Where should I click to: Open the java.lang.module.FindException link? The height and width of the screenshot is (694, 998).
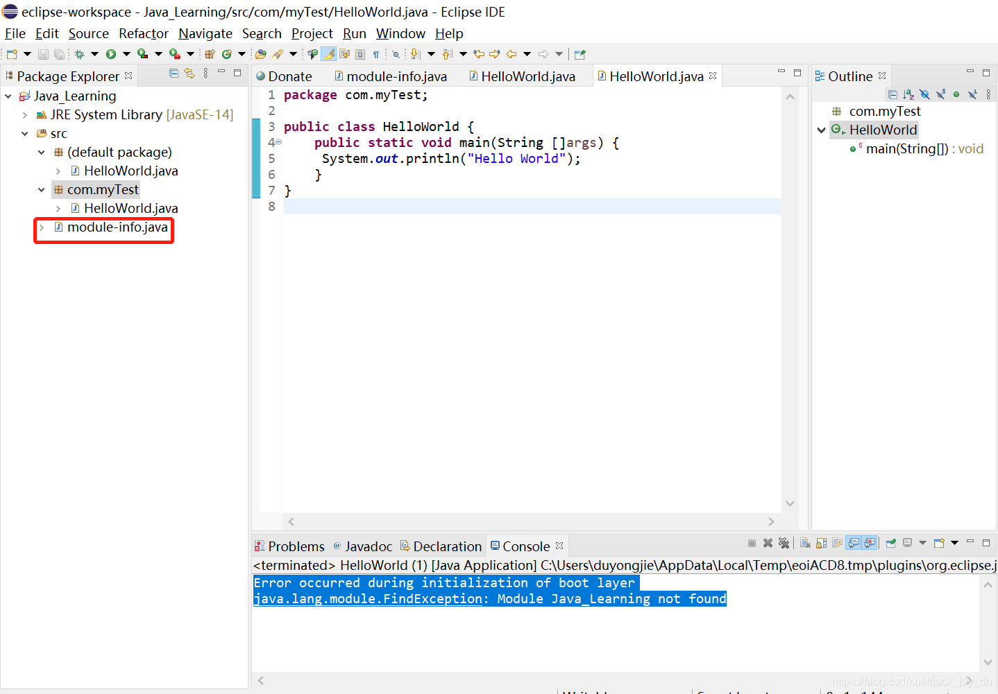point(368,599)
